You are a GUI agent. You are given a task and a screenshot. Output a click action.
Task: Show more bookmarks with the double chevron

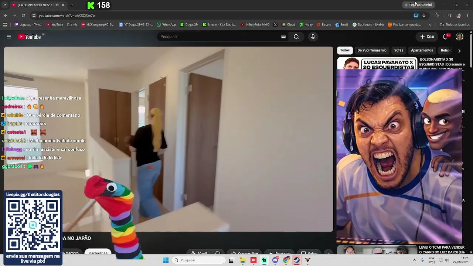click(430, 25)
